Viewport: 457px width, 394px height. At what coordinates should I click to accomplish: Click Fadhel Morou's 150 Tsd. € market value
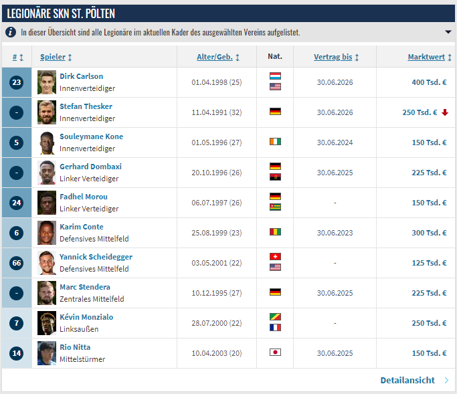[x=429, y=203]
